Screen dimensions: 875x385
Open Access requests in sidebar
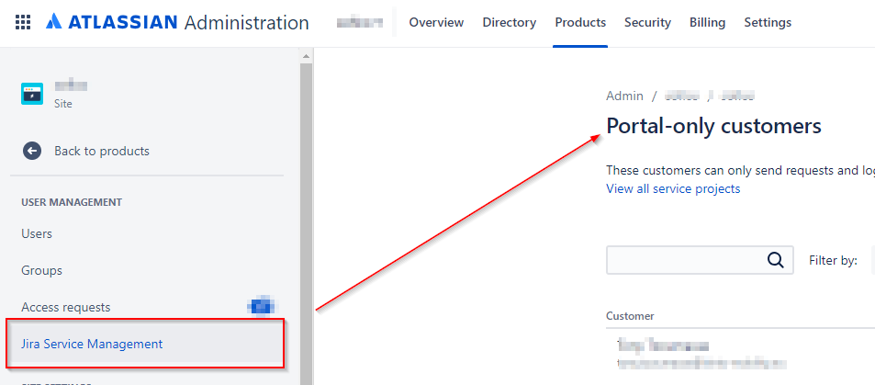(x=66, y=307)
